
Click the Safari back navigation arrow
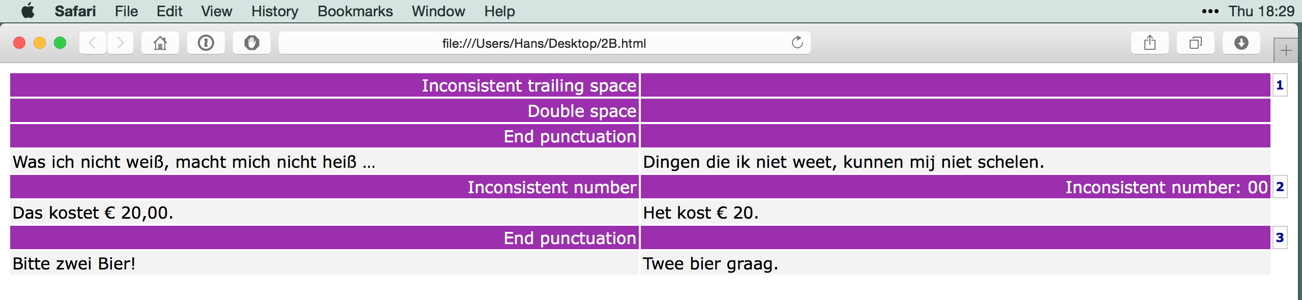pyautogui.click(x=93, y=43)
